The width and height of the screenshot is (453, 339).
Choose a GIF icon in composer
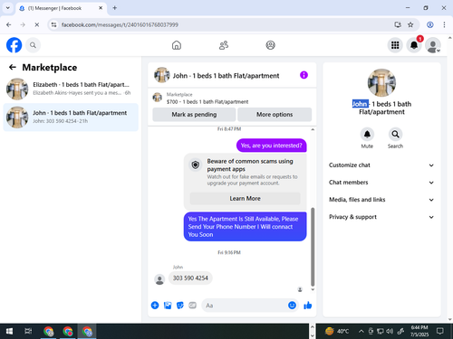[192, 306]
